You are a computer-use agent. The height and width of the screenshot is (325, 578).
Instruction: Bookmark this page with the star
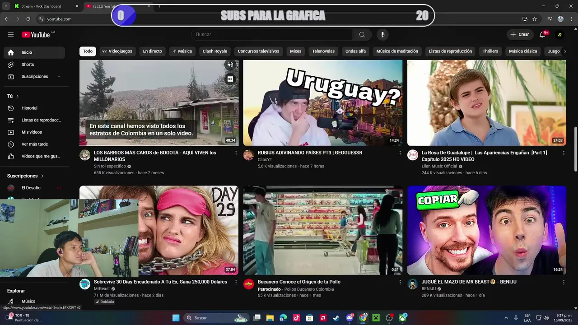[x=535, y=19]
